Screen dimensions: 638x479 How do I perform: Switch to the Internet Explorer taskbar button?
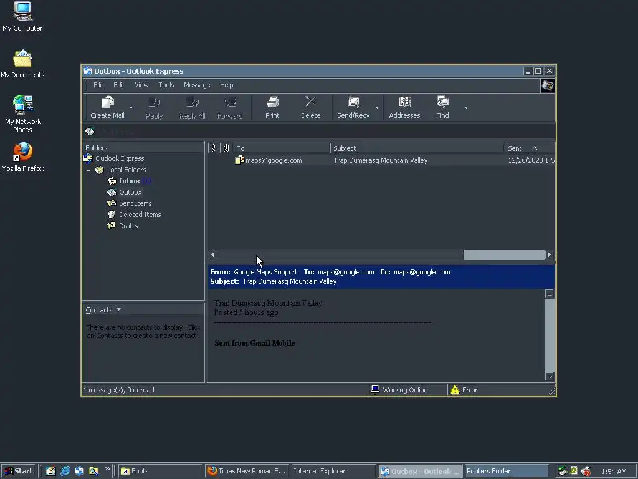coord(333,471)
